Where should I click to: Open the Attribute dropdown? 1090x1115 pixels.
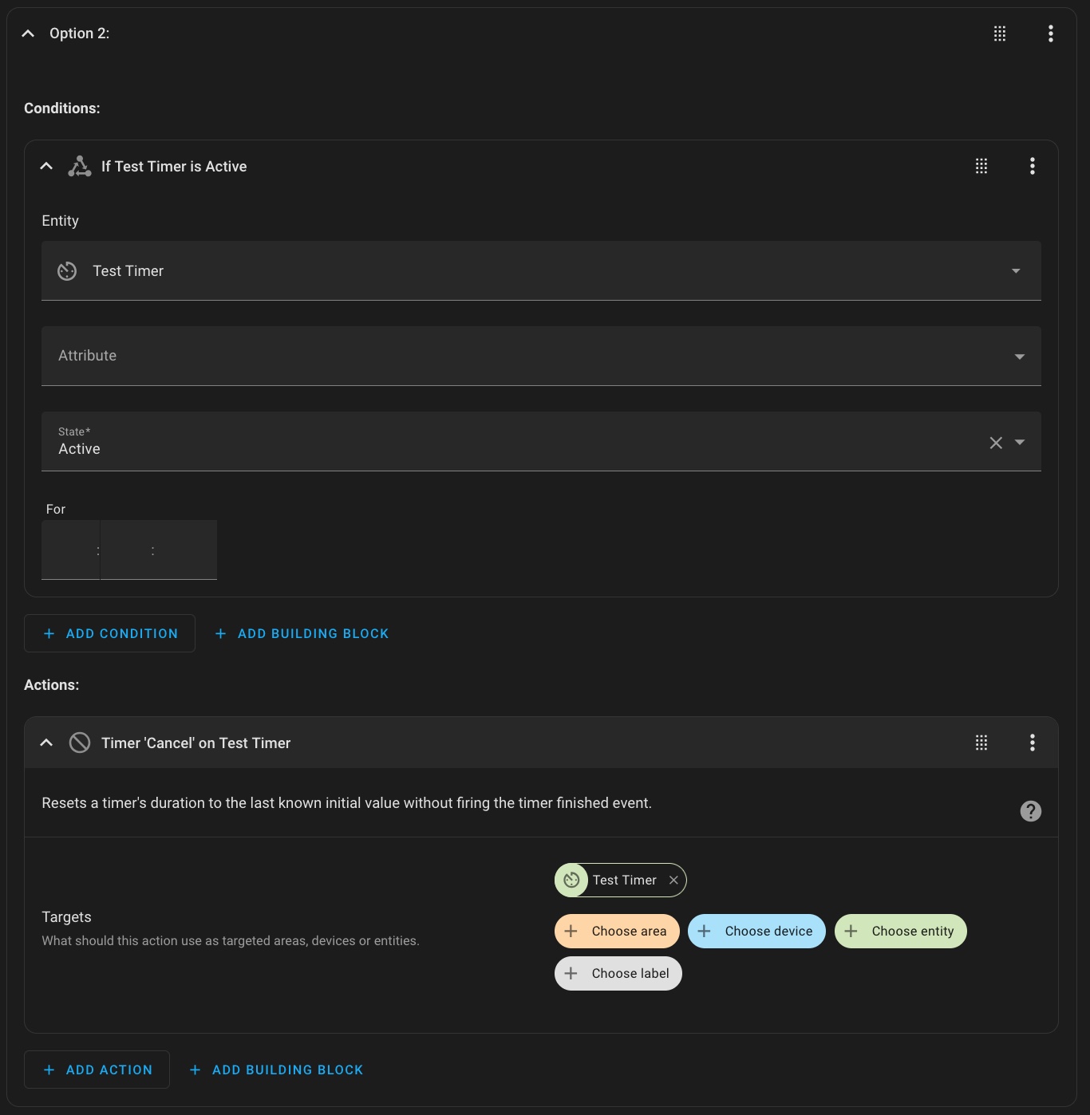point(1019,356)
